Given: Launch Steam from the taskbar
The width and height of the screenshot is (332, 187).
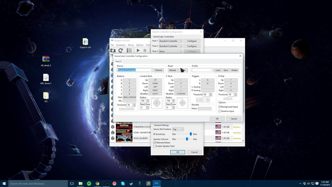Looking at the screenshot, I should click(x=131, y=184).
